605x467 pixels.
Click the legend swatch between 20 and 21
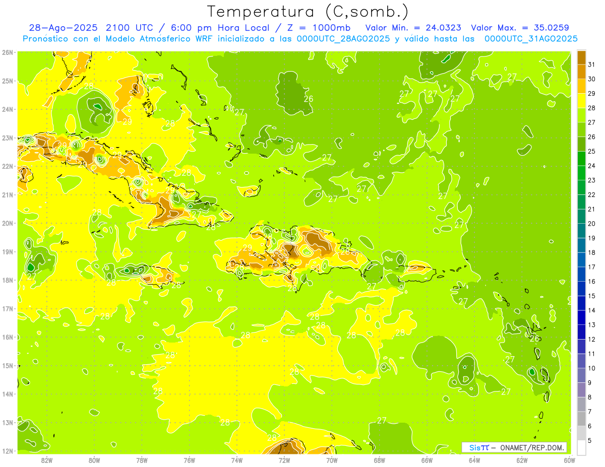[x=581, y=216]
